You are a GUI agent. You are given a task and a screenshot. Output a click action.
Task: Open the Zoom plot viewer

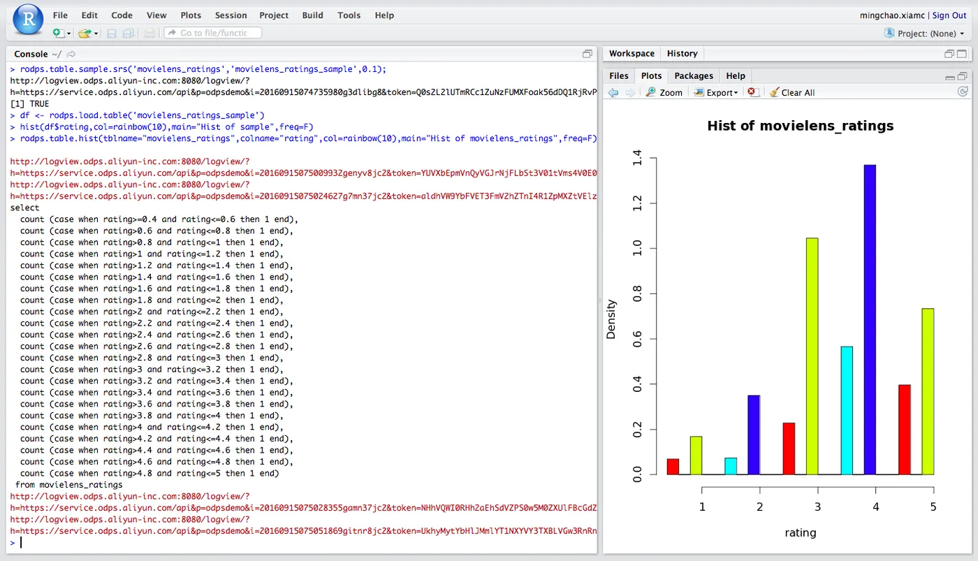click(x=664, y=92)
